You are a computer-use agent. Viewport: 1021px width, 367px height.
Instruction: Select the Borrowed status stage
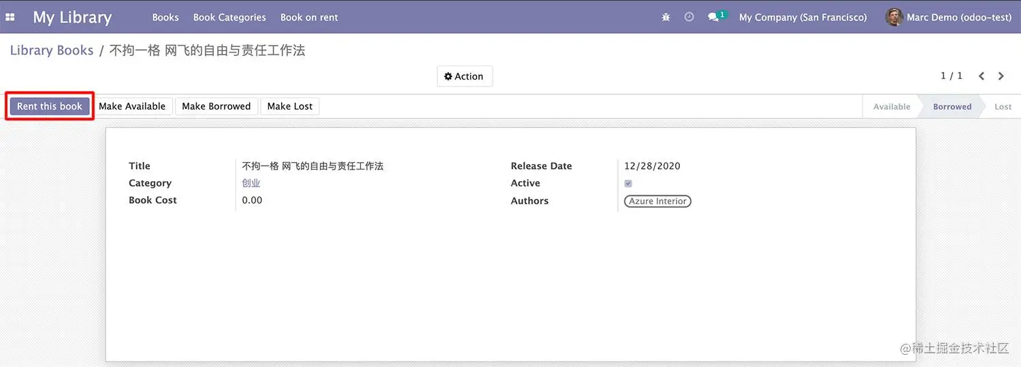(x=952, y=107)
